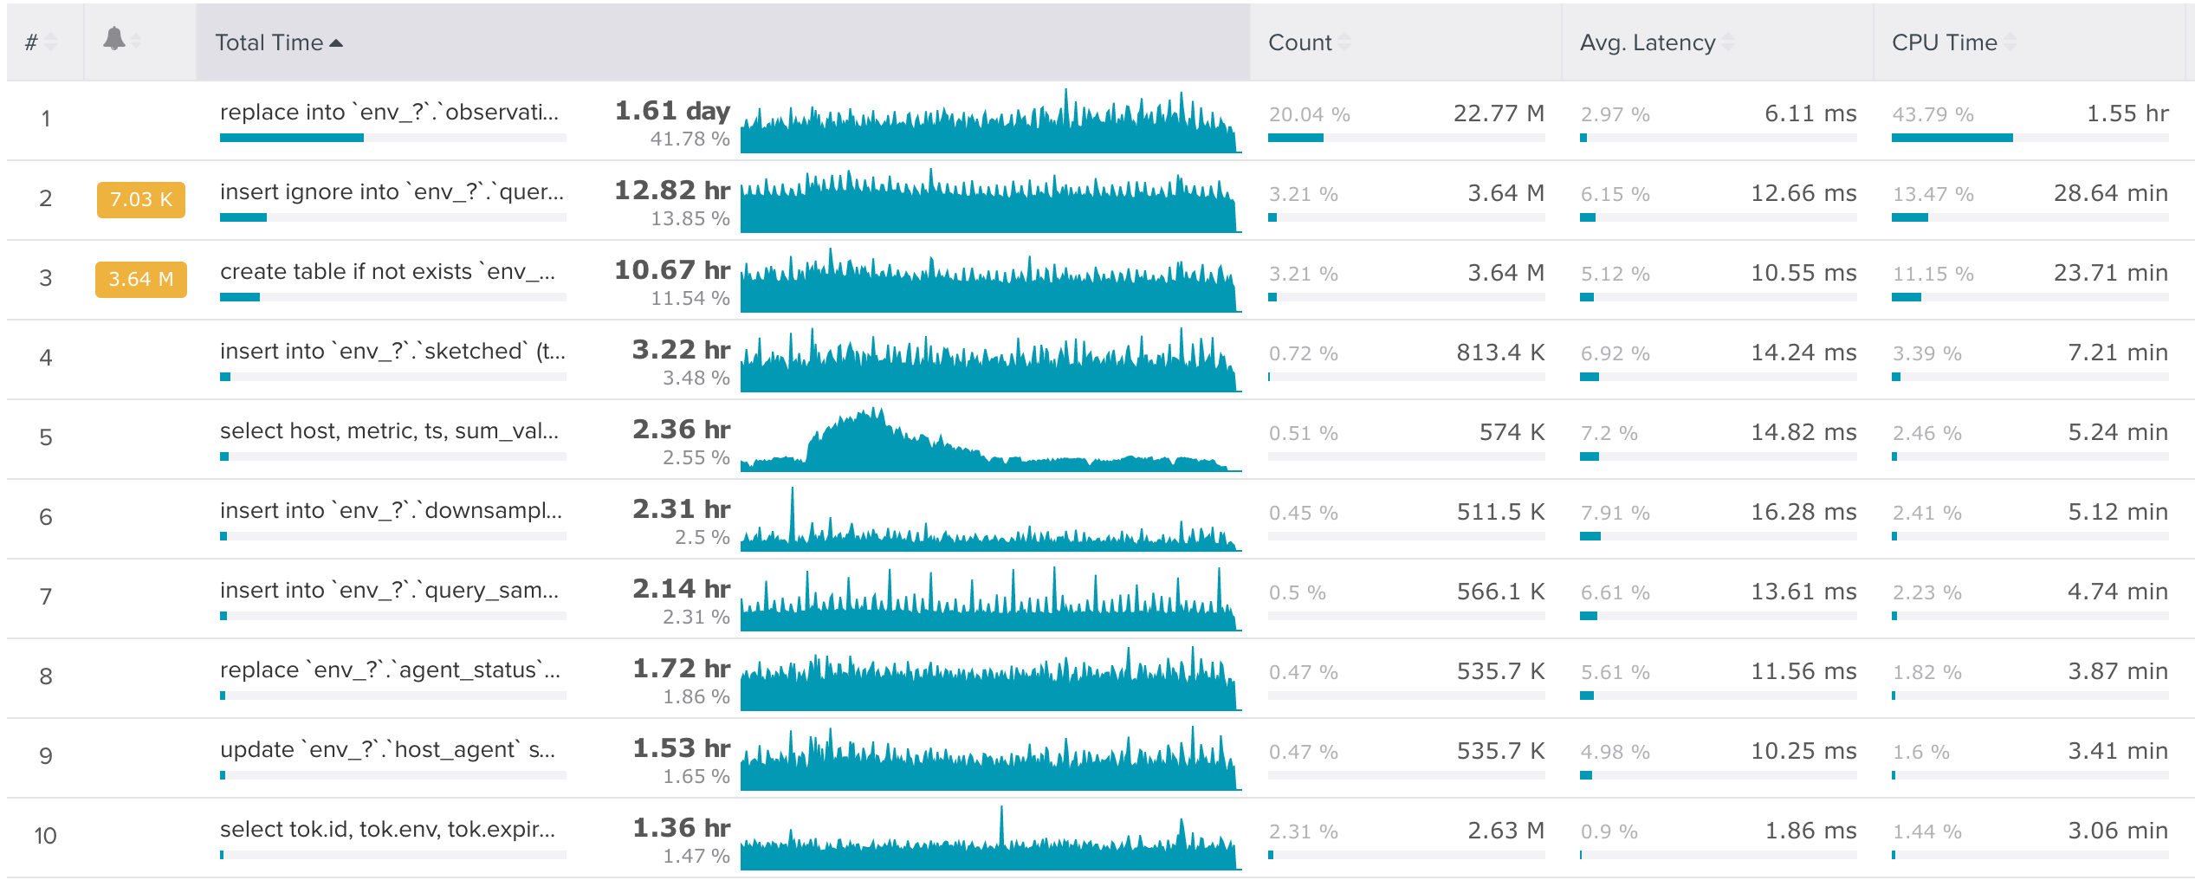This screenshot has width=2195, height=880.
Task: Sort by the # rank column arrows
Action: pos(51,42)
